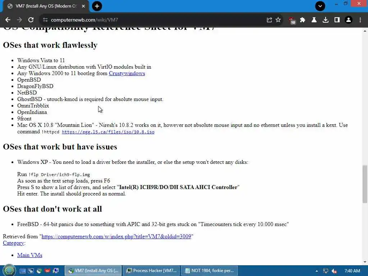Select the VM7 (Install Any OS) tab
368x276 pixels.
[46, 6]
